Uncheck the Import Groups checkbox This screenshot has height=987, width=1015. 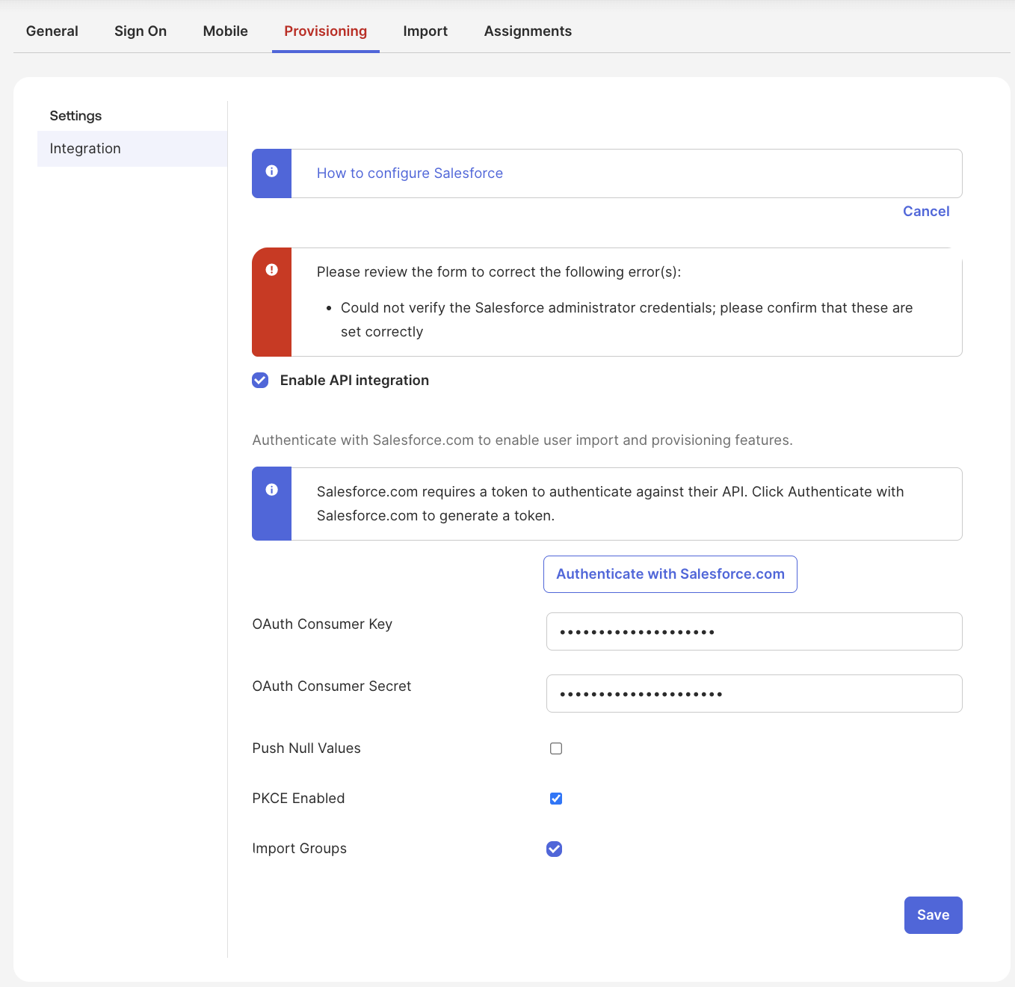click(x=555, y=849)
